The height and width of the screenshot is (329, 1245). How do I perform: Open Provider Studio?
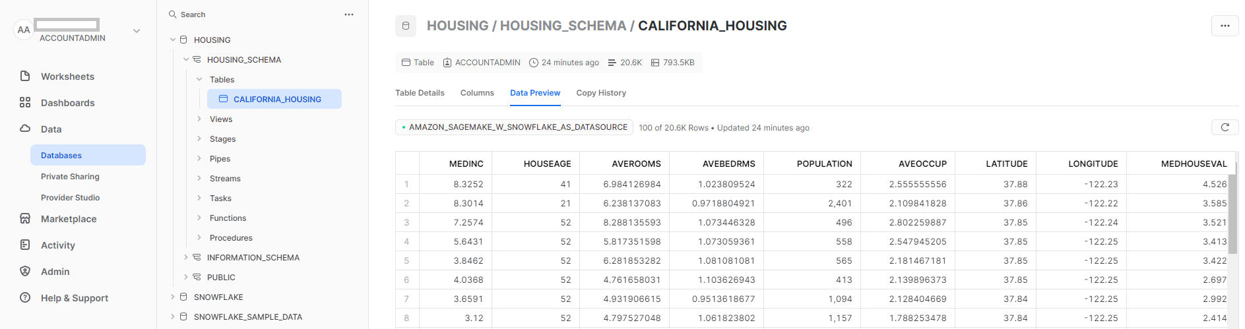(x=70, y=197)
